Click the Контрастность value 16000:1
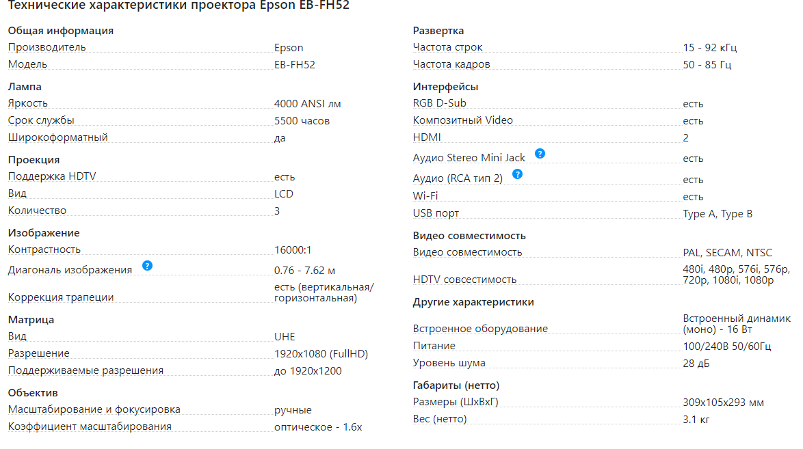Screen dimensions: 803x449 pos(293,250)
